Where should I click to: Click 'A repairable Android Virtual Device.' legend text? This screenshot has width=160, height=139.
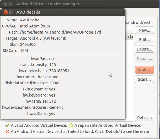[108, 125]
